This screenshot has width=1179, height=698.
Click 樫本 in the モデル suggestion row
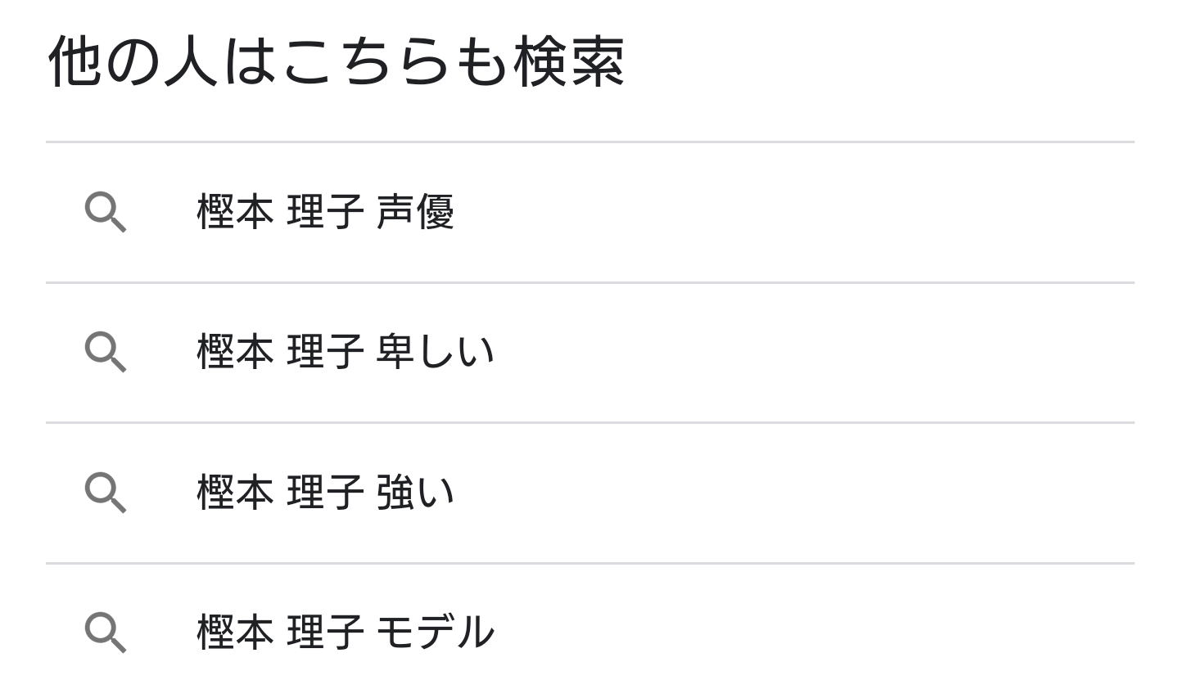click(235, 633)
